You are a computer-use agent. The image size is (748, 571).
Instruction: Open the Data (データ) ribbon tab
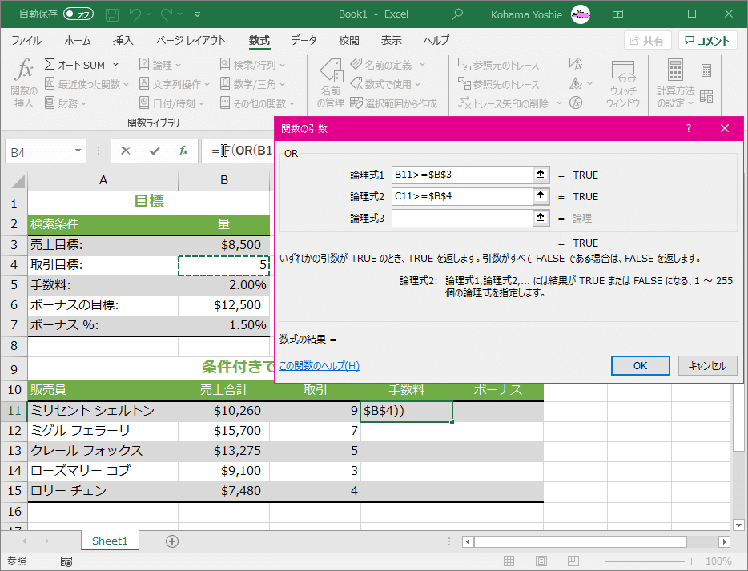[x=304, y=41]
